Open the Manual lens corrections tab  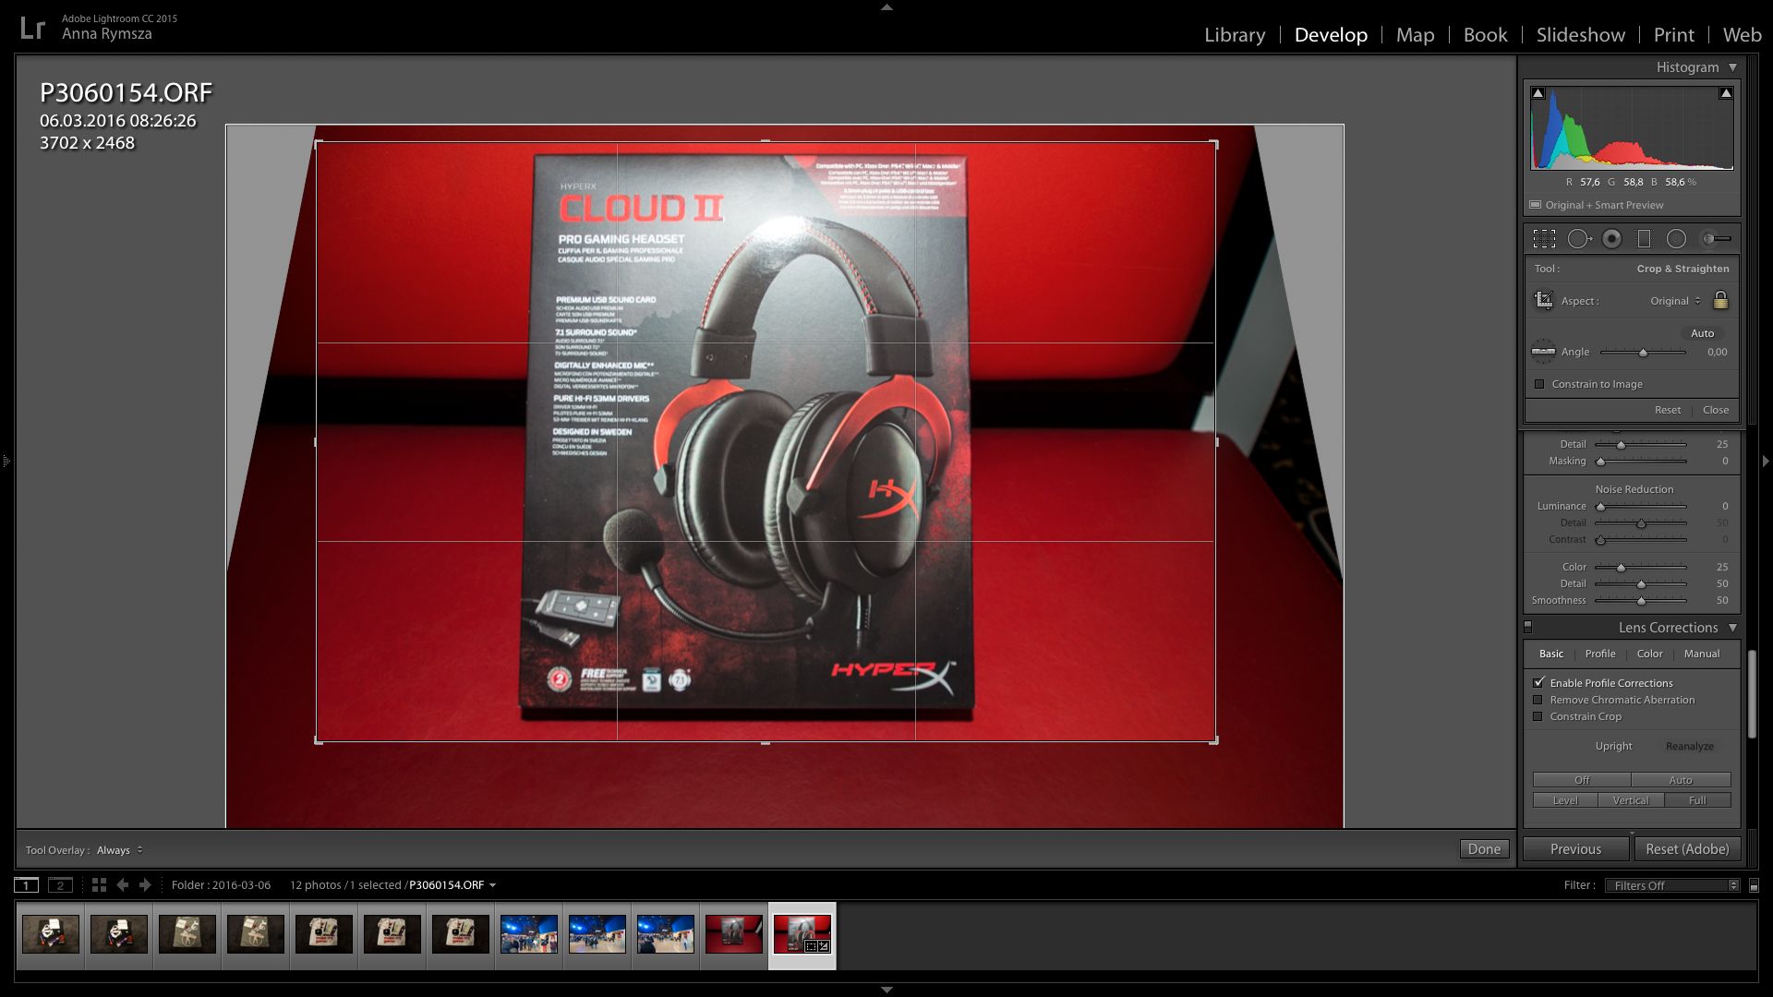1701,654
